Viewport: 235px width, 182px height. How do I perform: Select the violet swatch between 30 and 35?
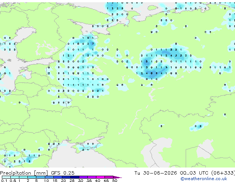83,177
